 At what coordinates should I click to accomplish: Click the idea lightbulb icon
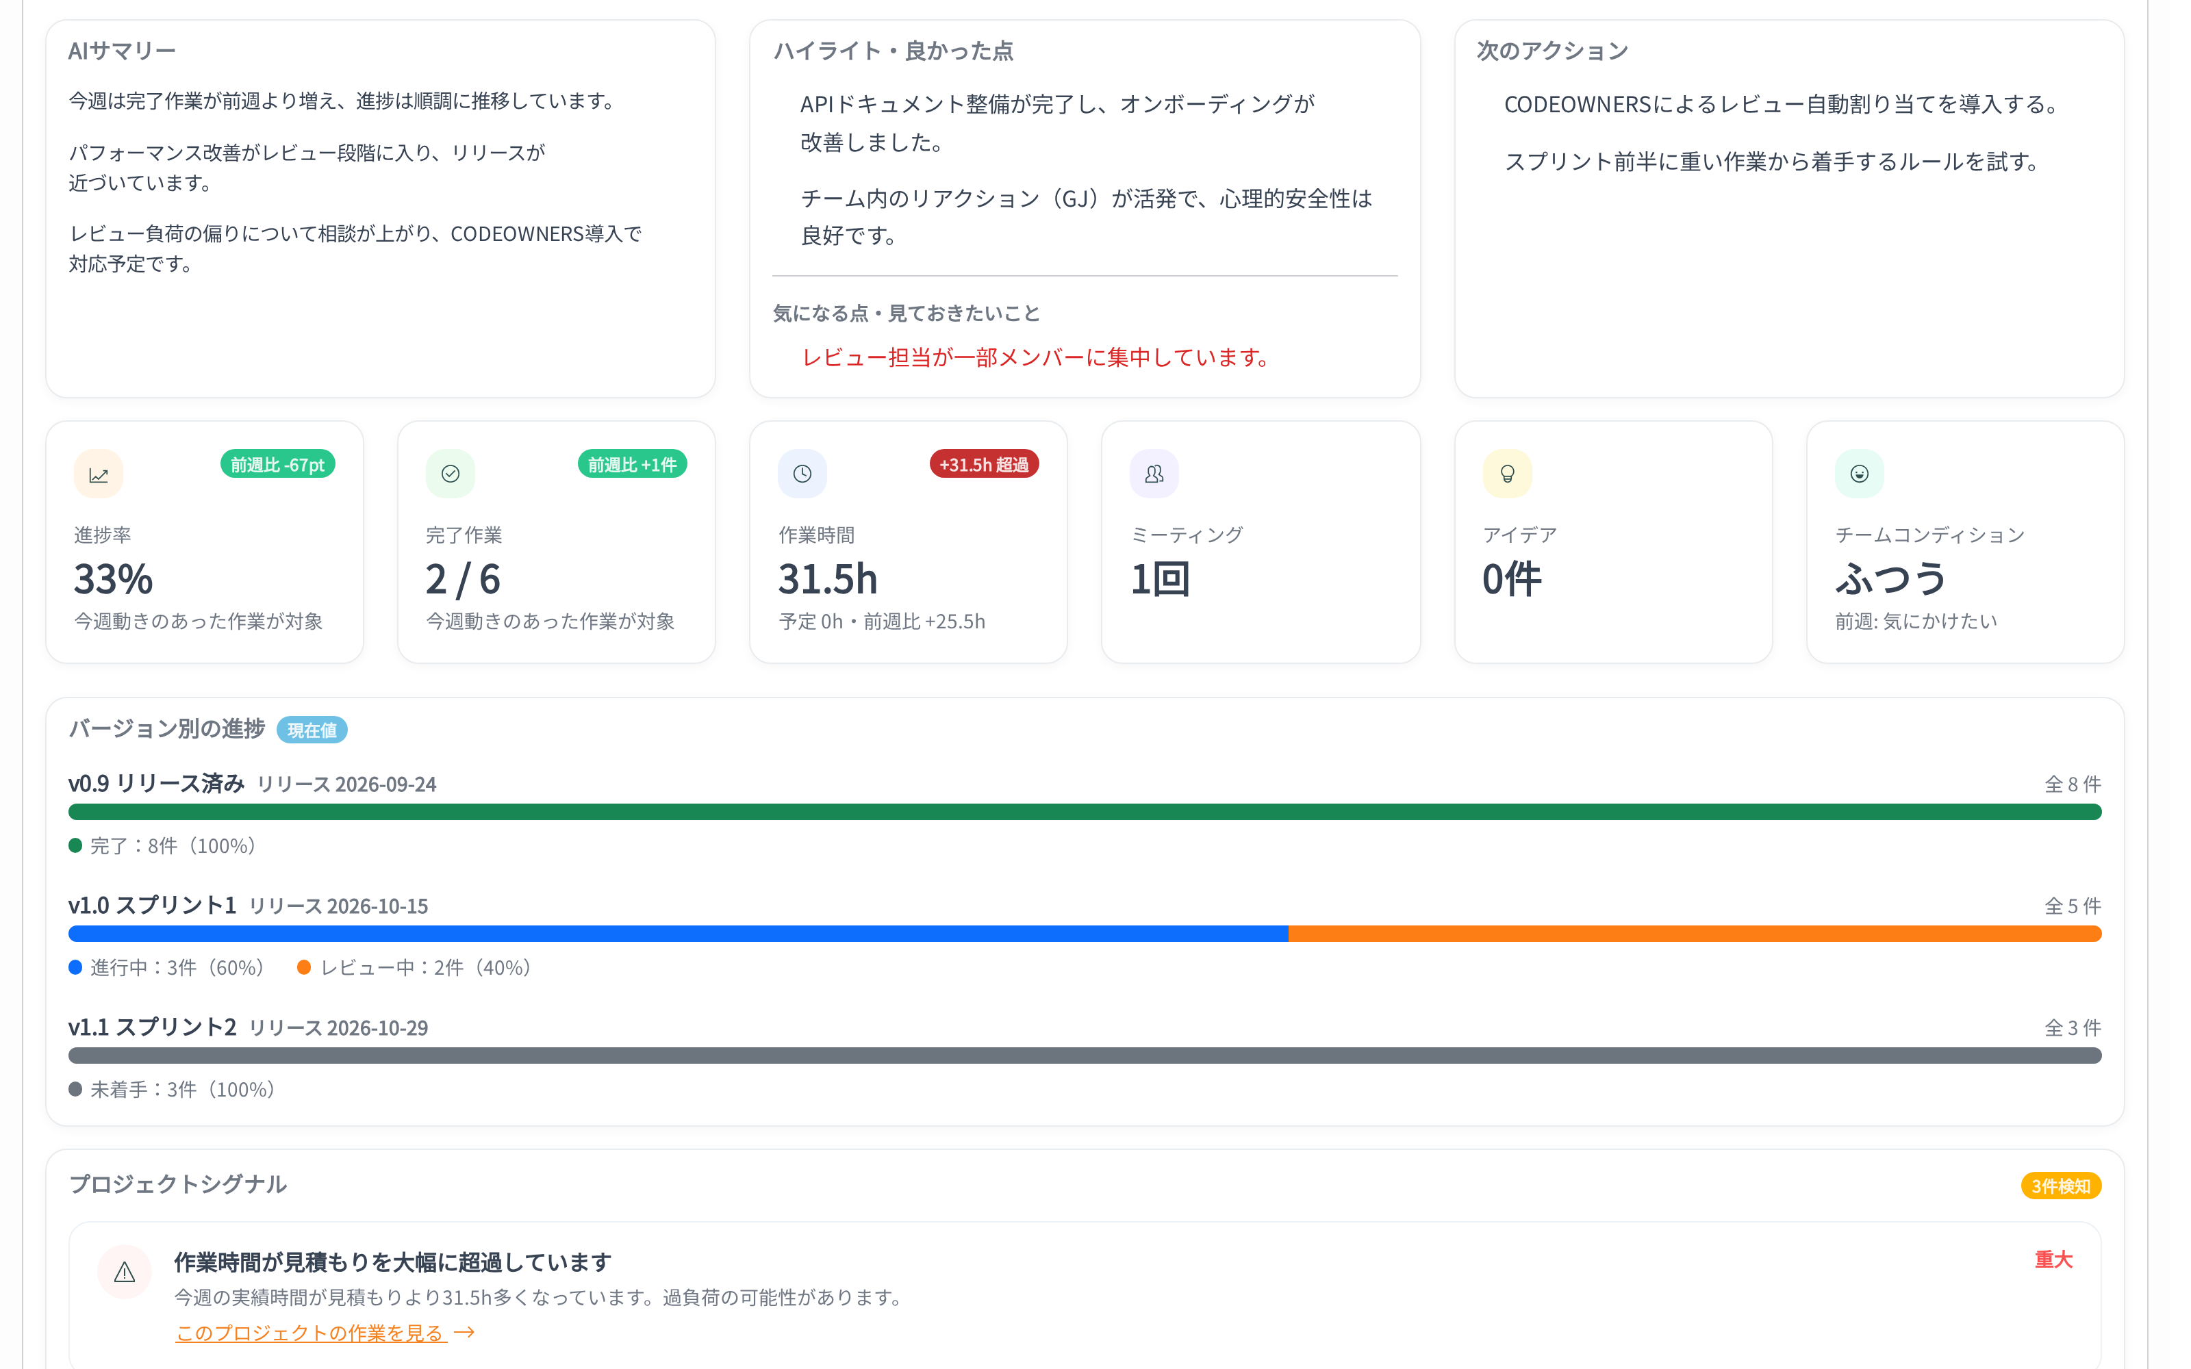(1508, 474)
